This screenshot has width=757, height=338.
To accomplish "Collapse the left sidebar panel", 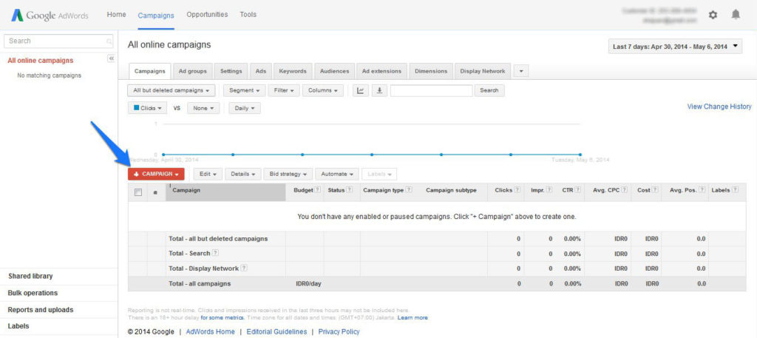I will click(x=111, y=58).
